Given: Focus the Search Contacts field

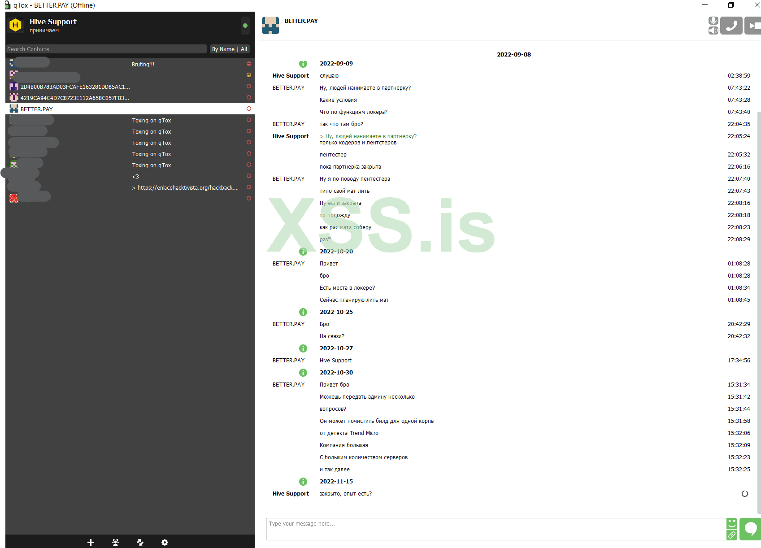Looking at the screenshot, I should pos(107,49).
